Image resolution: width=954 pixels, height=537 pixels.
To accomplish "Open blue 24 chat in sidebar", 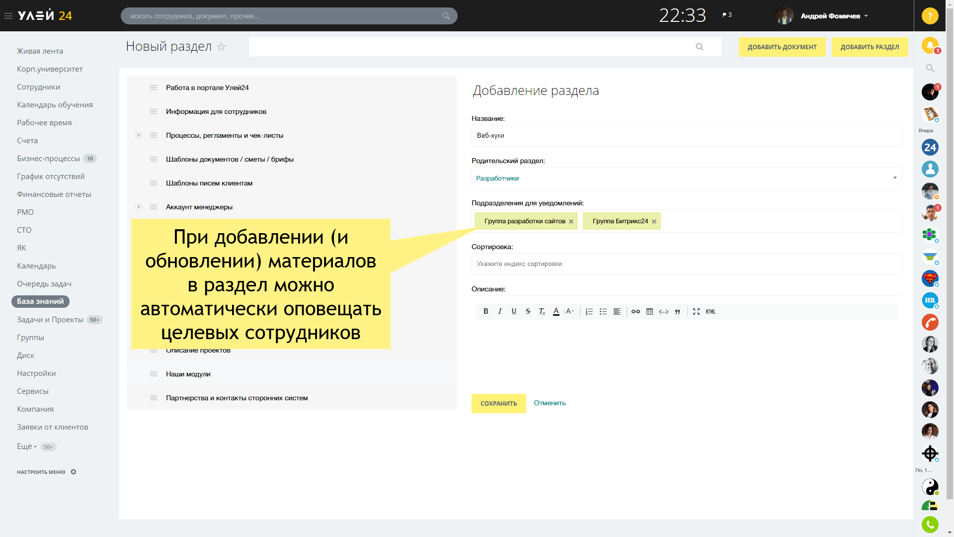I will [x=930, y=147].
